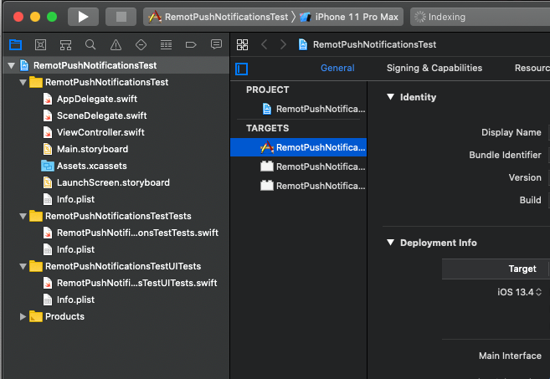
Task: Click the Target column header
Action: 522,269
